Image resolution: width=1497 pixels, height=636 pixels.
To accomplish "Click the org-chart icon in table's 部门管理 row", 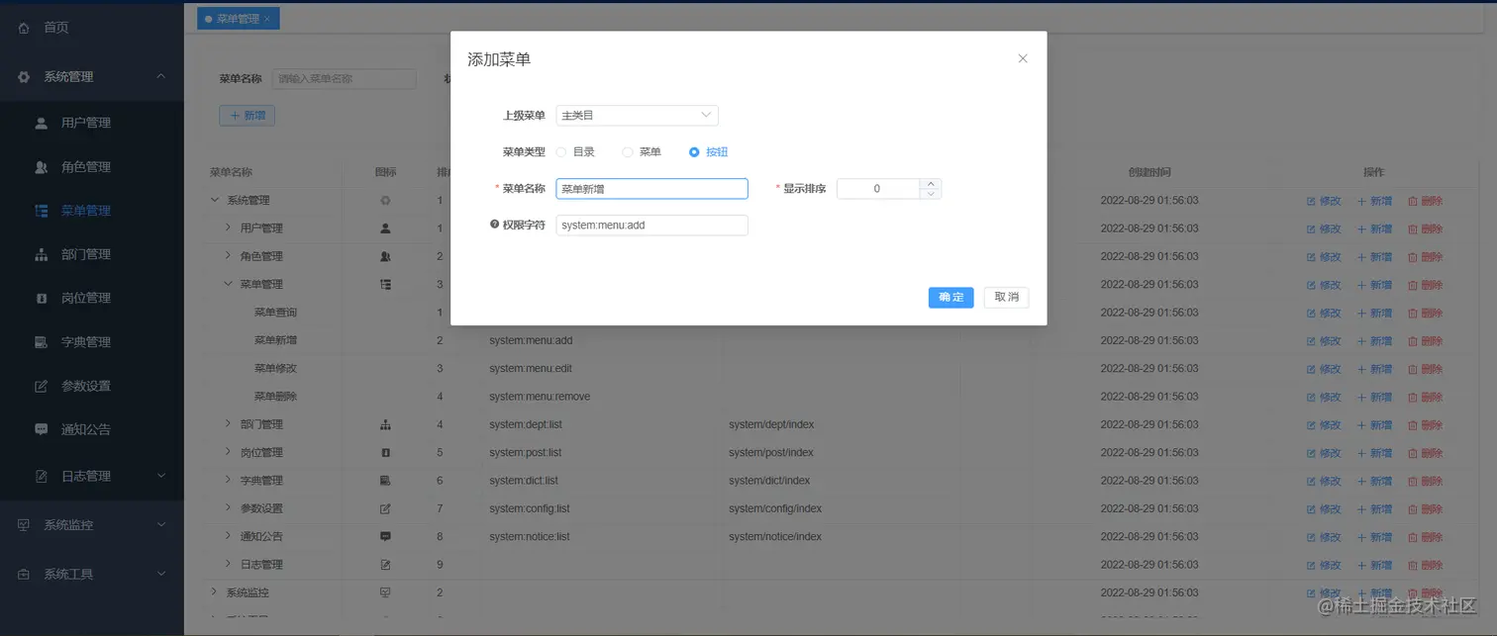I will (386, 425).
